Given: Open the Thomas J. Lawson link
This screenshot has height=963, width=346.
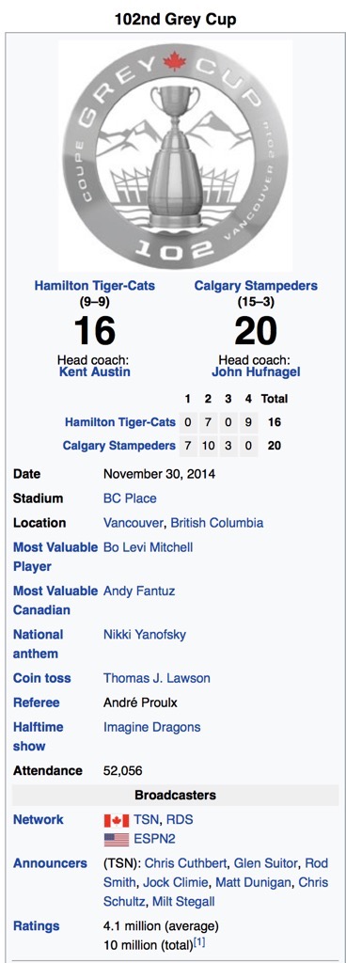Looking at the screenshot, I should click(157, 678).
